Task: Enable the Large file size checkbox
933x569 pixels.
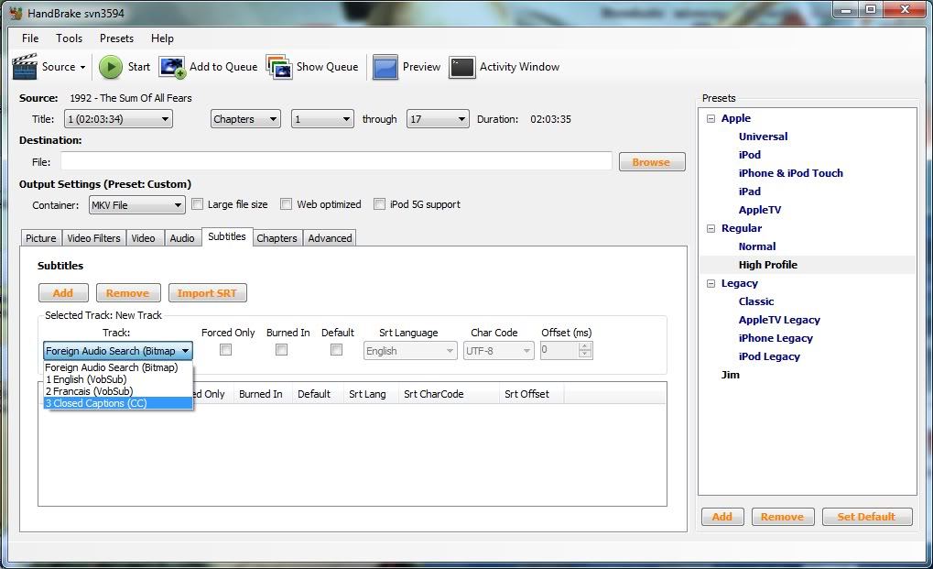Action: pyautogui.click(x=198, y=204)
